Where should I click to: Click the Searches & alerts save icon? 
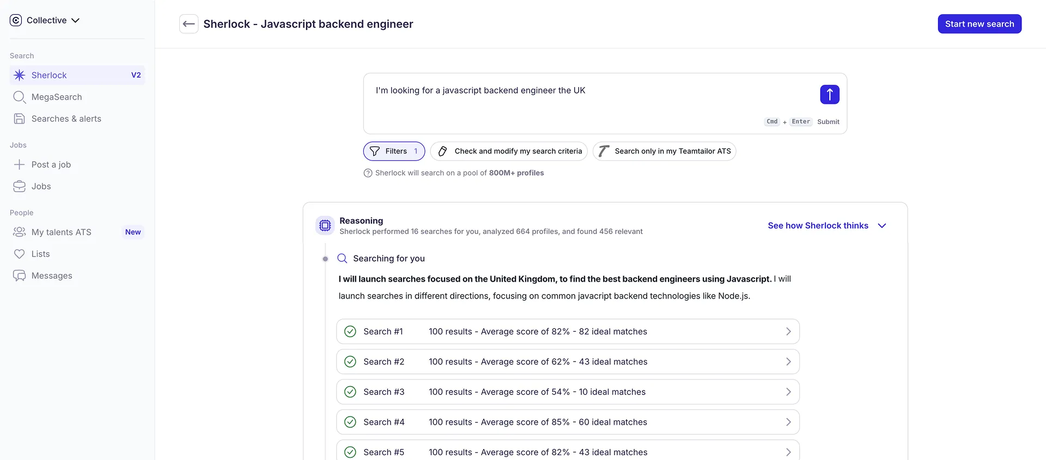(x=20, y=119)
